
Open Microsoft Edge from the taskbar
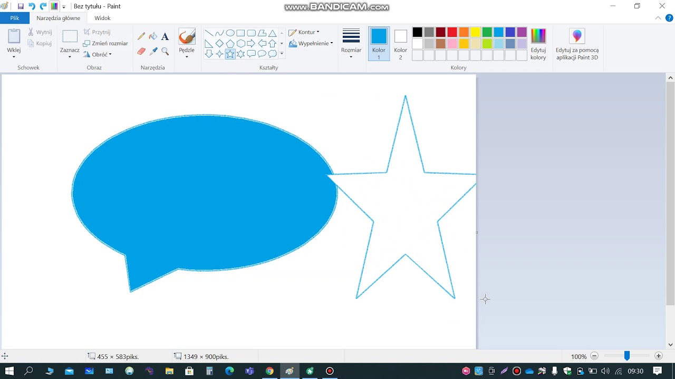(x=229, y=371)
